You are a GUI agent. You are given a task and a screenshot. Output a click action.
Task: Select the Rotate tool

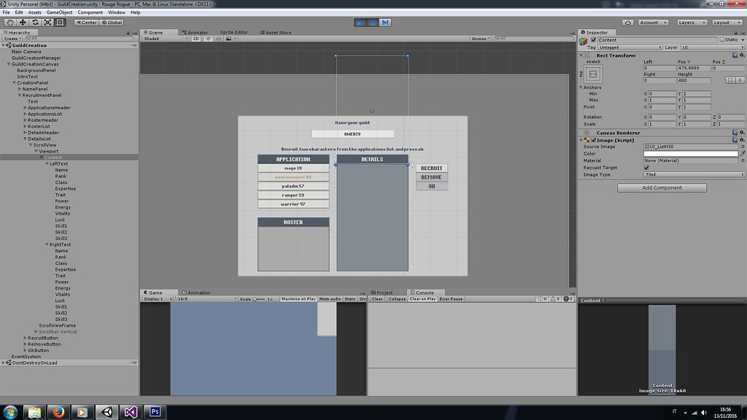(x=35, y=22)
